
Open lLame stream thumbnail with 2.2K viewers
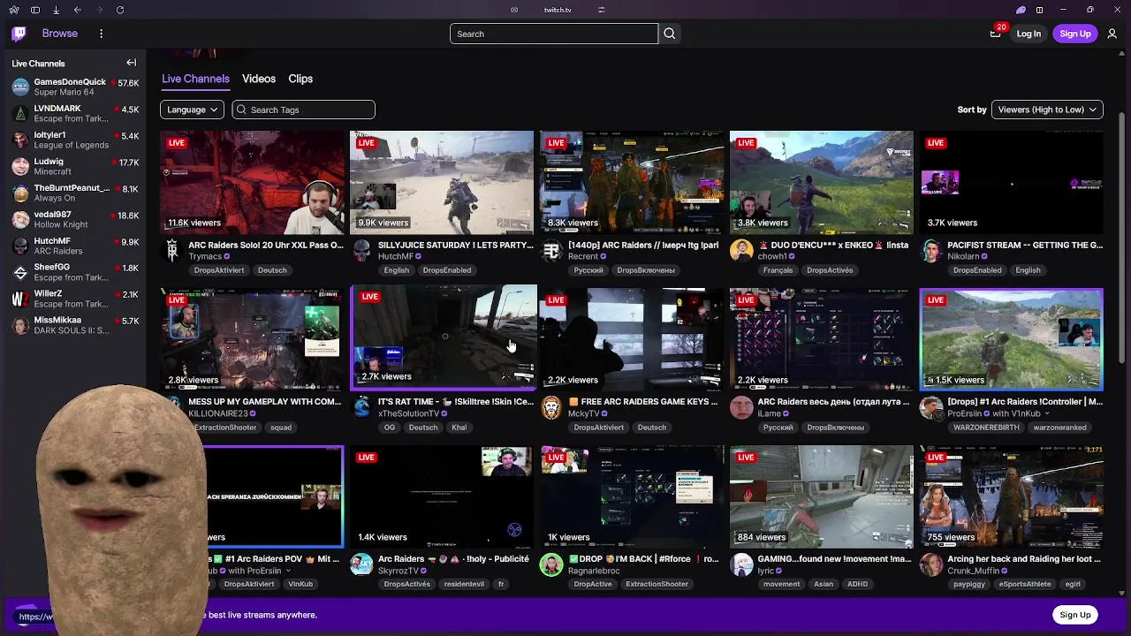822,339
